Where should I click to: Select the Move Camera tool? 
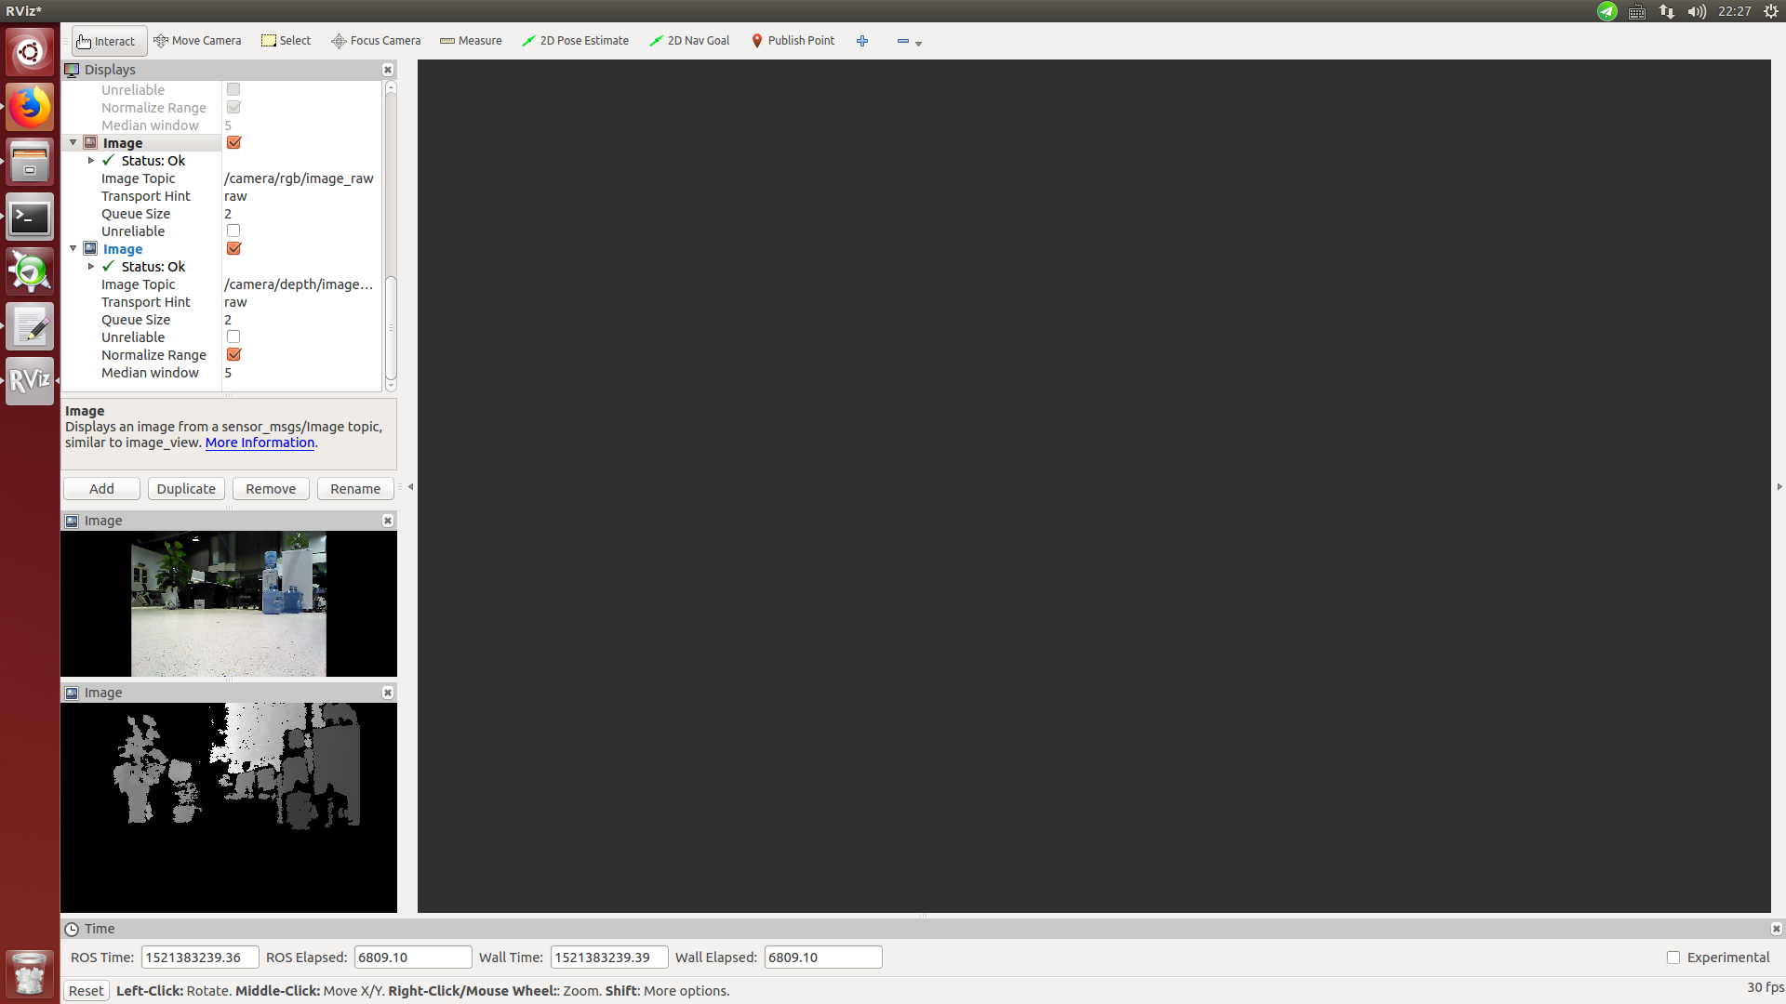point(197,41)
